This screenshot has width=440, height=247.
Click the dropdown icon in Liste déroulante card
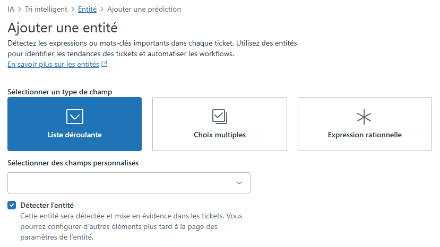coord(75,117)
